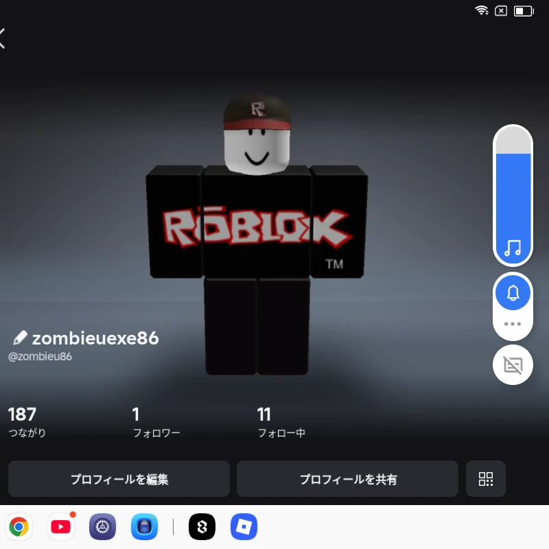Launch Chrome from the taskbar
The height and width of the screenshot is (549, 549).
pos(19,526)
